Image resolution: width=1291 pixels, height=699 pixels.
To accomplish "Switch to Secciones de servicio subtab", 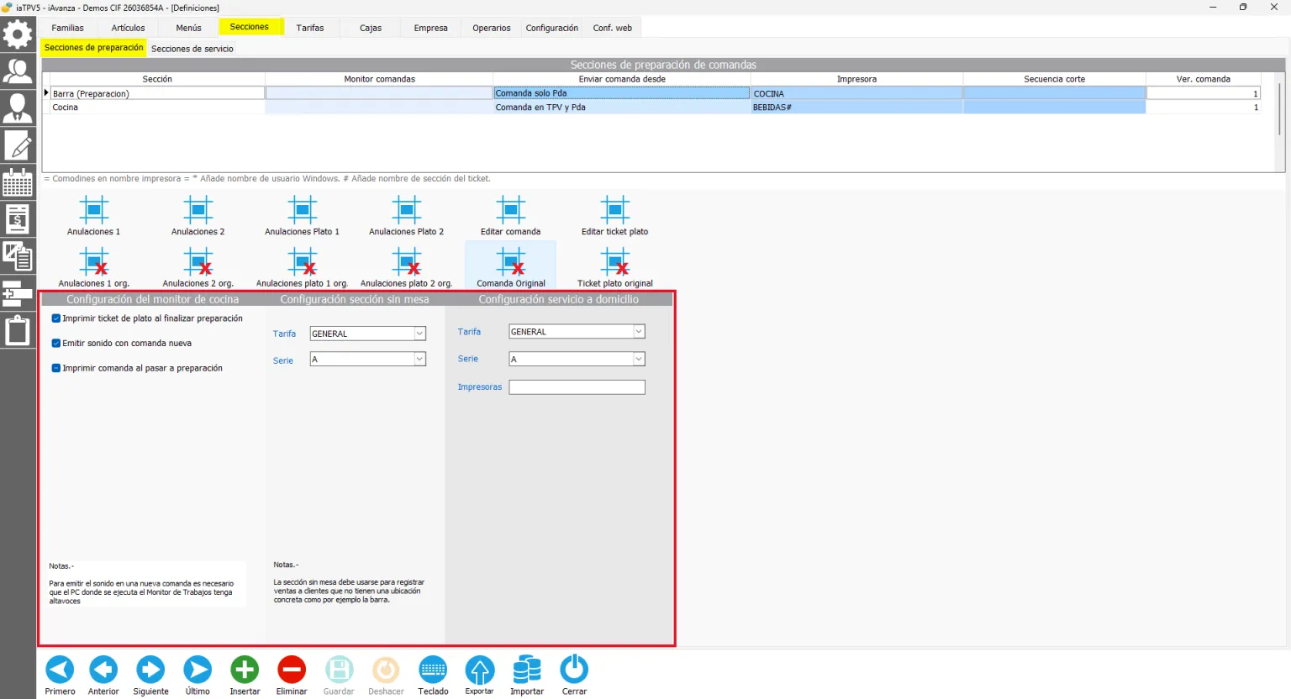I will 192,49.
